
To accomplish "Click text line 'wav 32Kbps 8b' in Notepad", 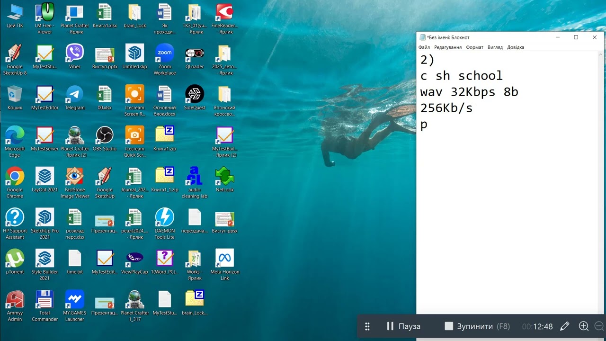I will click(x=469, y=92).
